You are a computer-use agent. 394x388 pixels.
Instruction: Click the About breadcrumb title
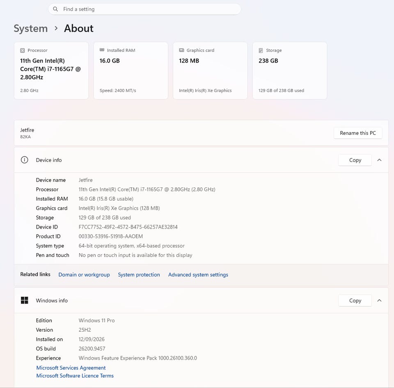pos(79,28)
